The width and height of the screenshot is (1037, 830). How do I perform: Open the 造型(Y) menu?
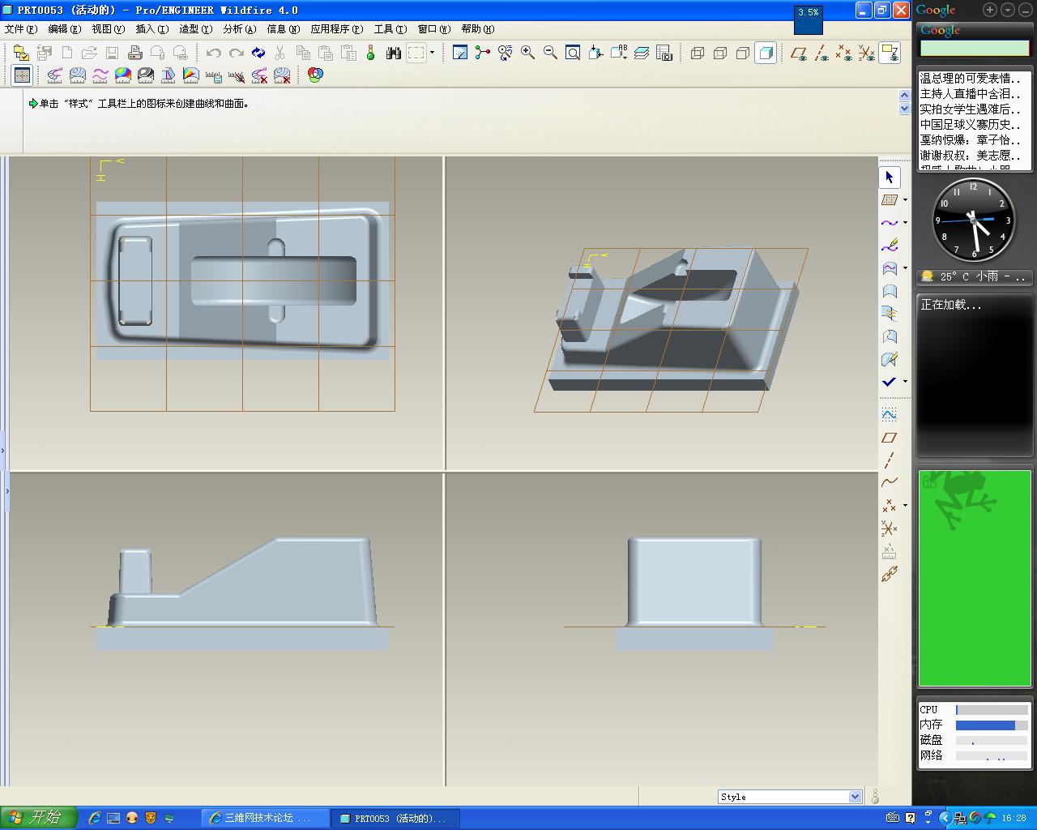[x=195, y=28]
